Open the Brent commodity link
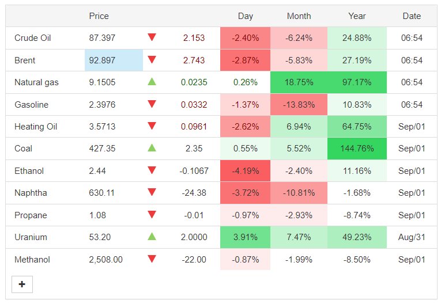Viewport: 441px width, 304px height. coord(25,60)
